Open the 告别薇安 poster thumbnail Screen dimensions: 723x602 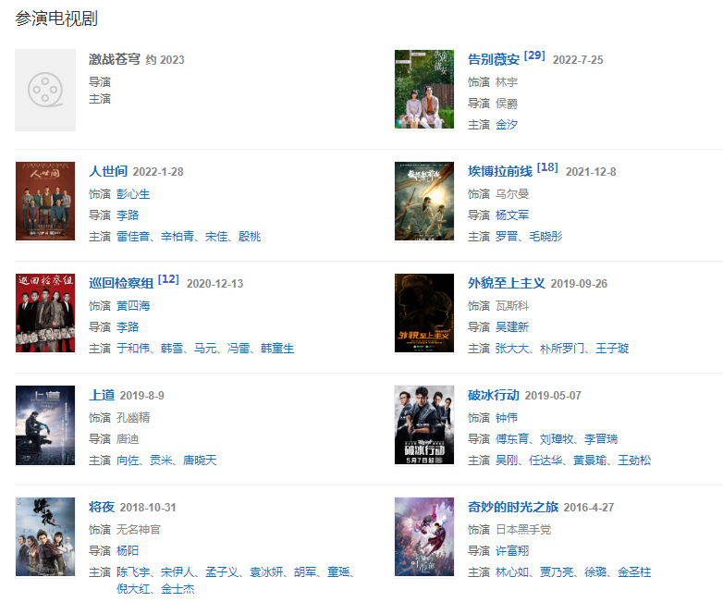click(424, 90)
